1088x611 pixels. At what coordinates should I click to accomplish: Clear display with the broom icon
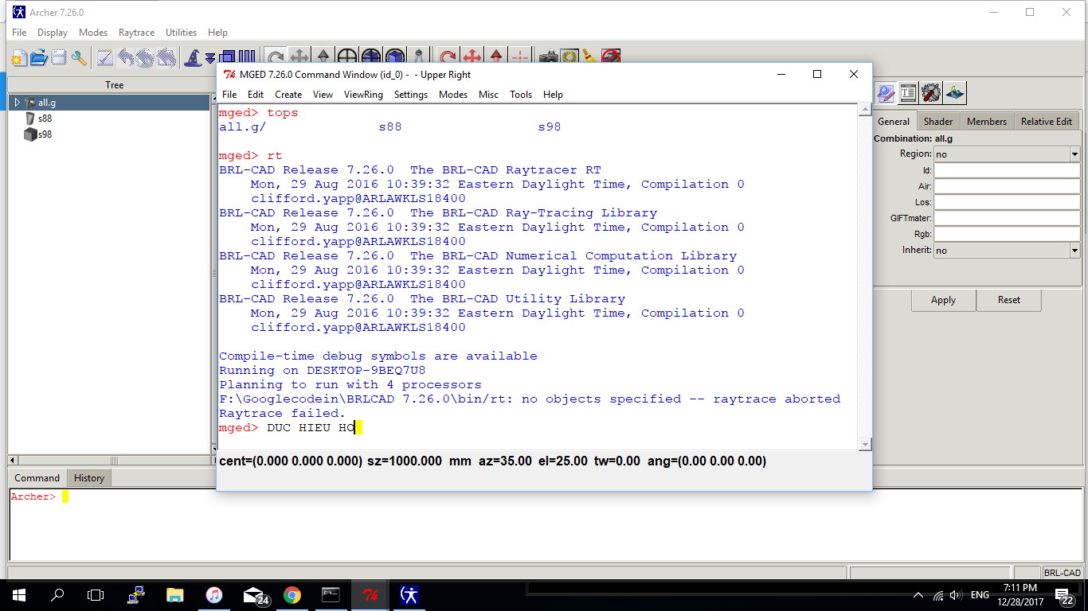point(589,57)
